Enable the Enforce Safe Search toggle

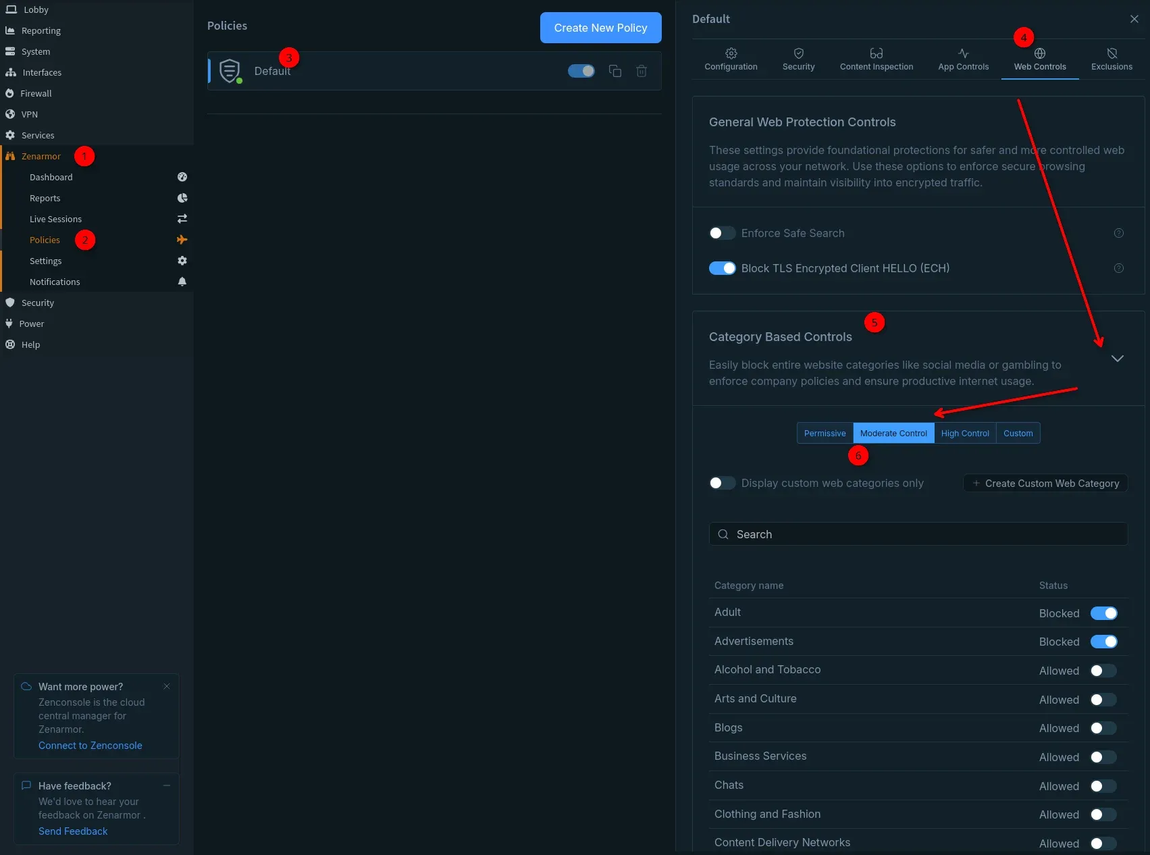(x=722, y=233)
